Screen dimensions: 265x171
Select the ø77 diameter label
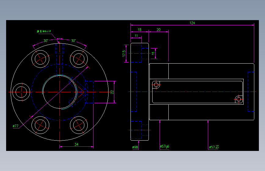click(15, 126)
